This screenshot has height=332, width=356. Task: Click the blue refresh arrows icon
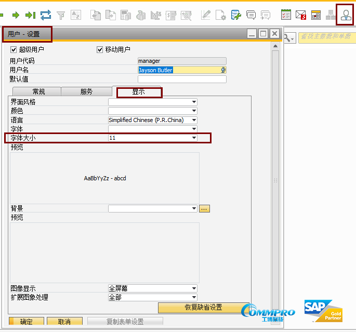[x=46, y=15]
